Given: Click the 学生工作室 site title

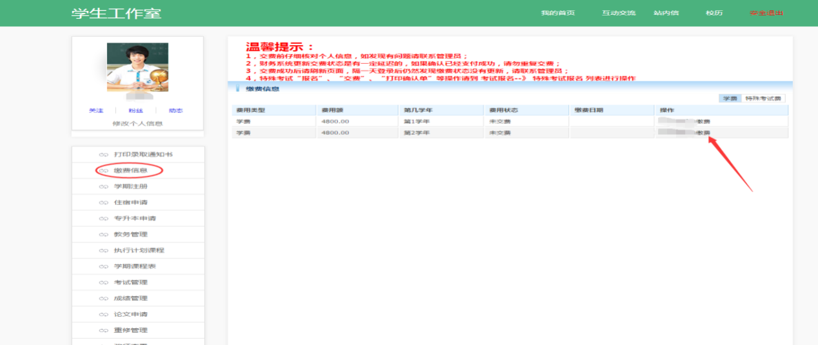Looking at the screenshot, I should pos(116,13).
